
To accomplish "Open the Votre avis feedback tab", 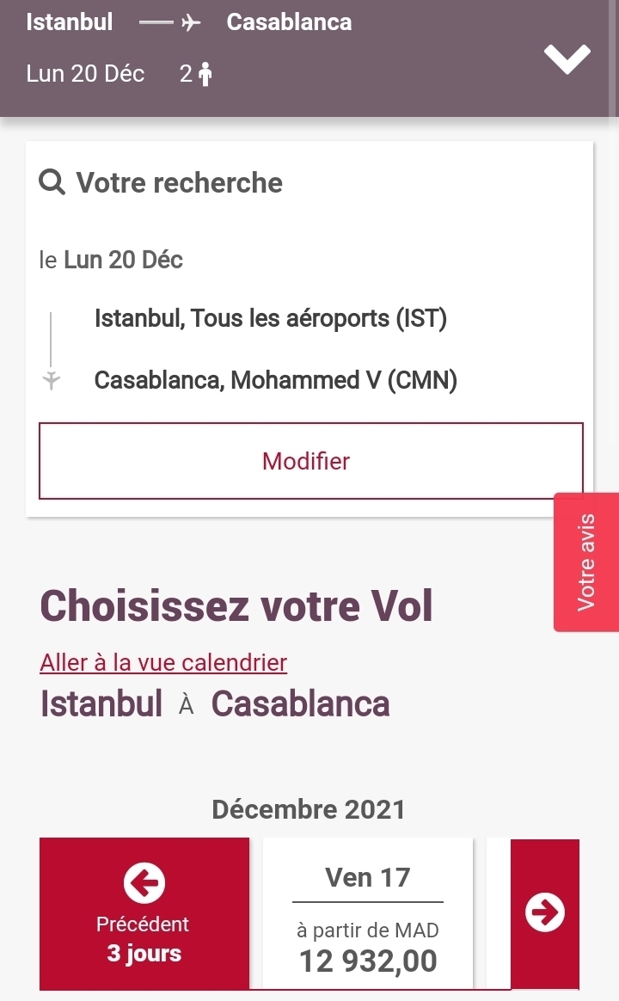I will pos(586,562).
